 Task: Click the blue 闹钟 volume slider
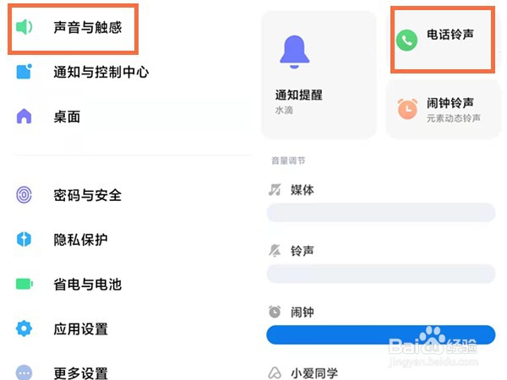point(380,334)
